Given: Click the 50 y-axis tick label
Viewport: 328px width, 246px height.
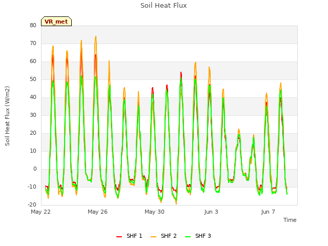Looking at the screenshot, I should coord(33,79).
